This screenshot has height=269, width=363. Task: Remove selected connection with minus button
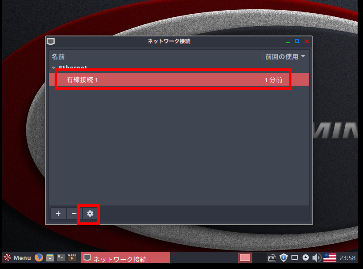click(x=74, y=214)
